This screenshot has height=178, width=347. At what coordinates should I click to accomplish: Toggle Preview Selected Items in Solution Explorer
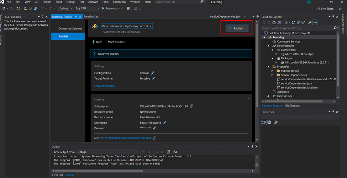click(x=315, y=22)
